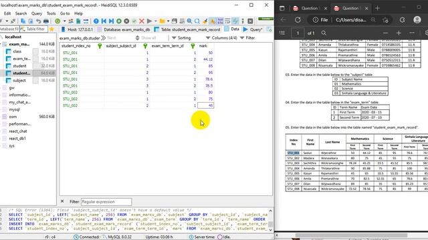Switch to the Host: 127.0.0.1 tab
The image size is (428, 240).
click(x=78, y=29)
